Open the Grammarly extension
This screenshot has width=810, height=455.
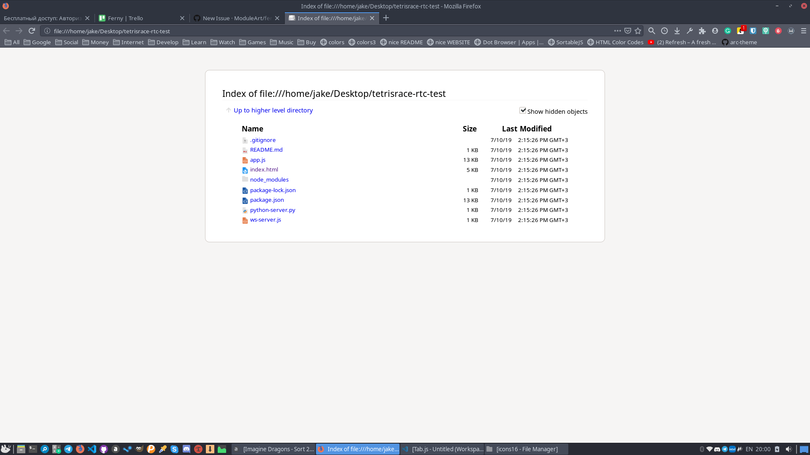coord(728,31)
